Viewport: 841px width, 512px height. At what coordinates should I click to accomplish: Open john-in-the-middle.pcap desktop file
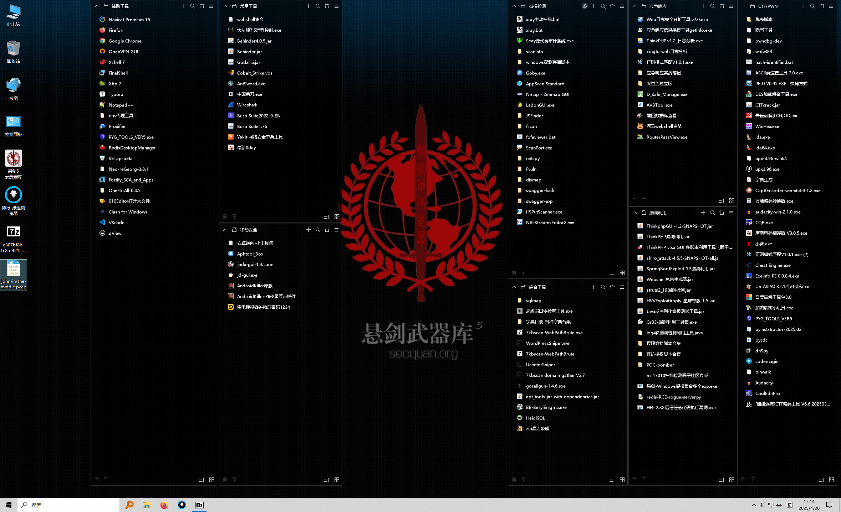[x=14, y=275]
